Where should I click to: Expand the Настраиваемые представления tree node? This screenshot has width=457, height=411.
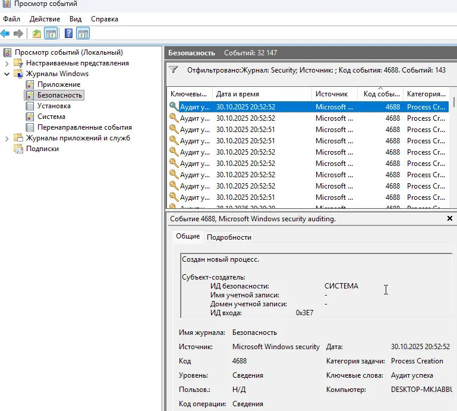7,63
